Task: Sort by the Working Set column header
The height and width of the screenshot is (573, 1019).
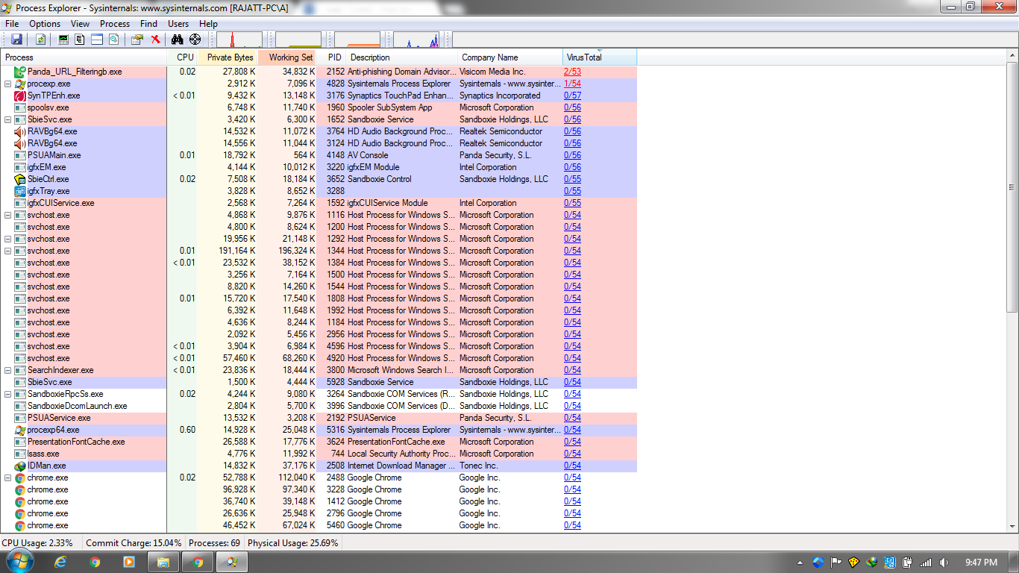Action: point(288,57)
